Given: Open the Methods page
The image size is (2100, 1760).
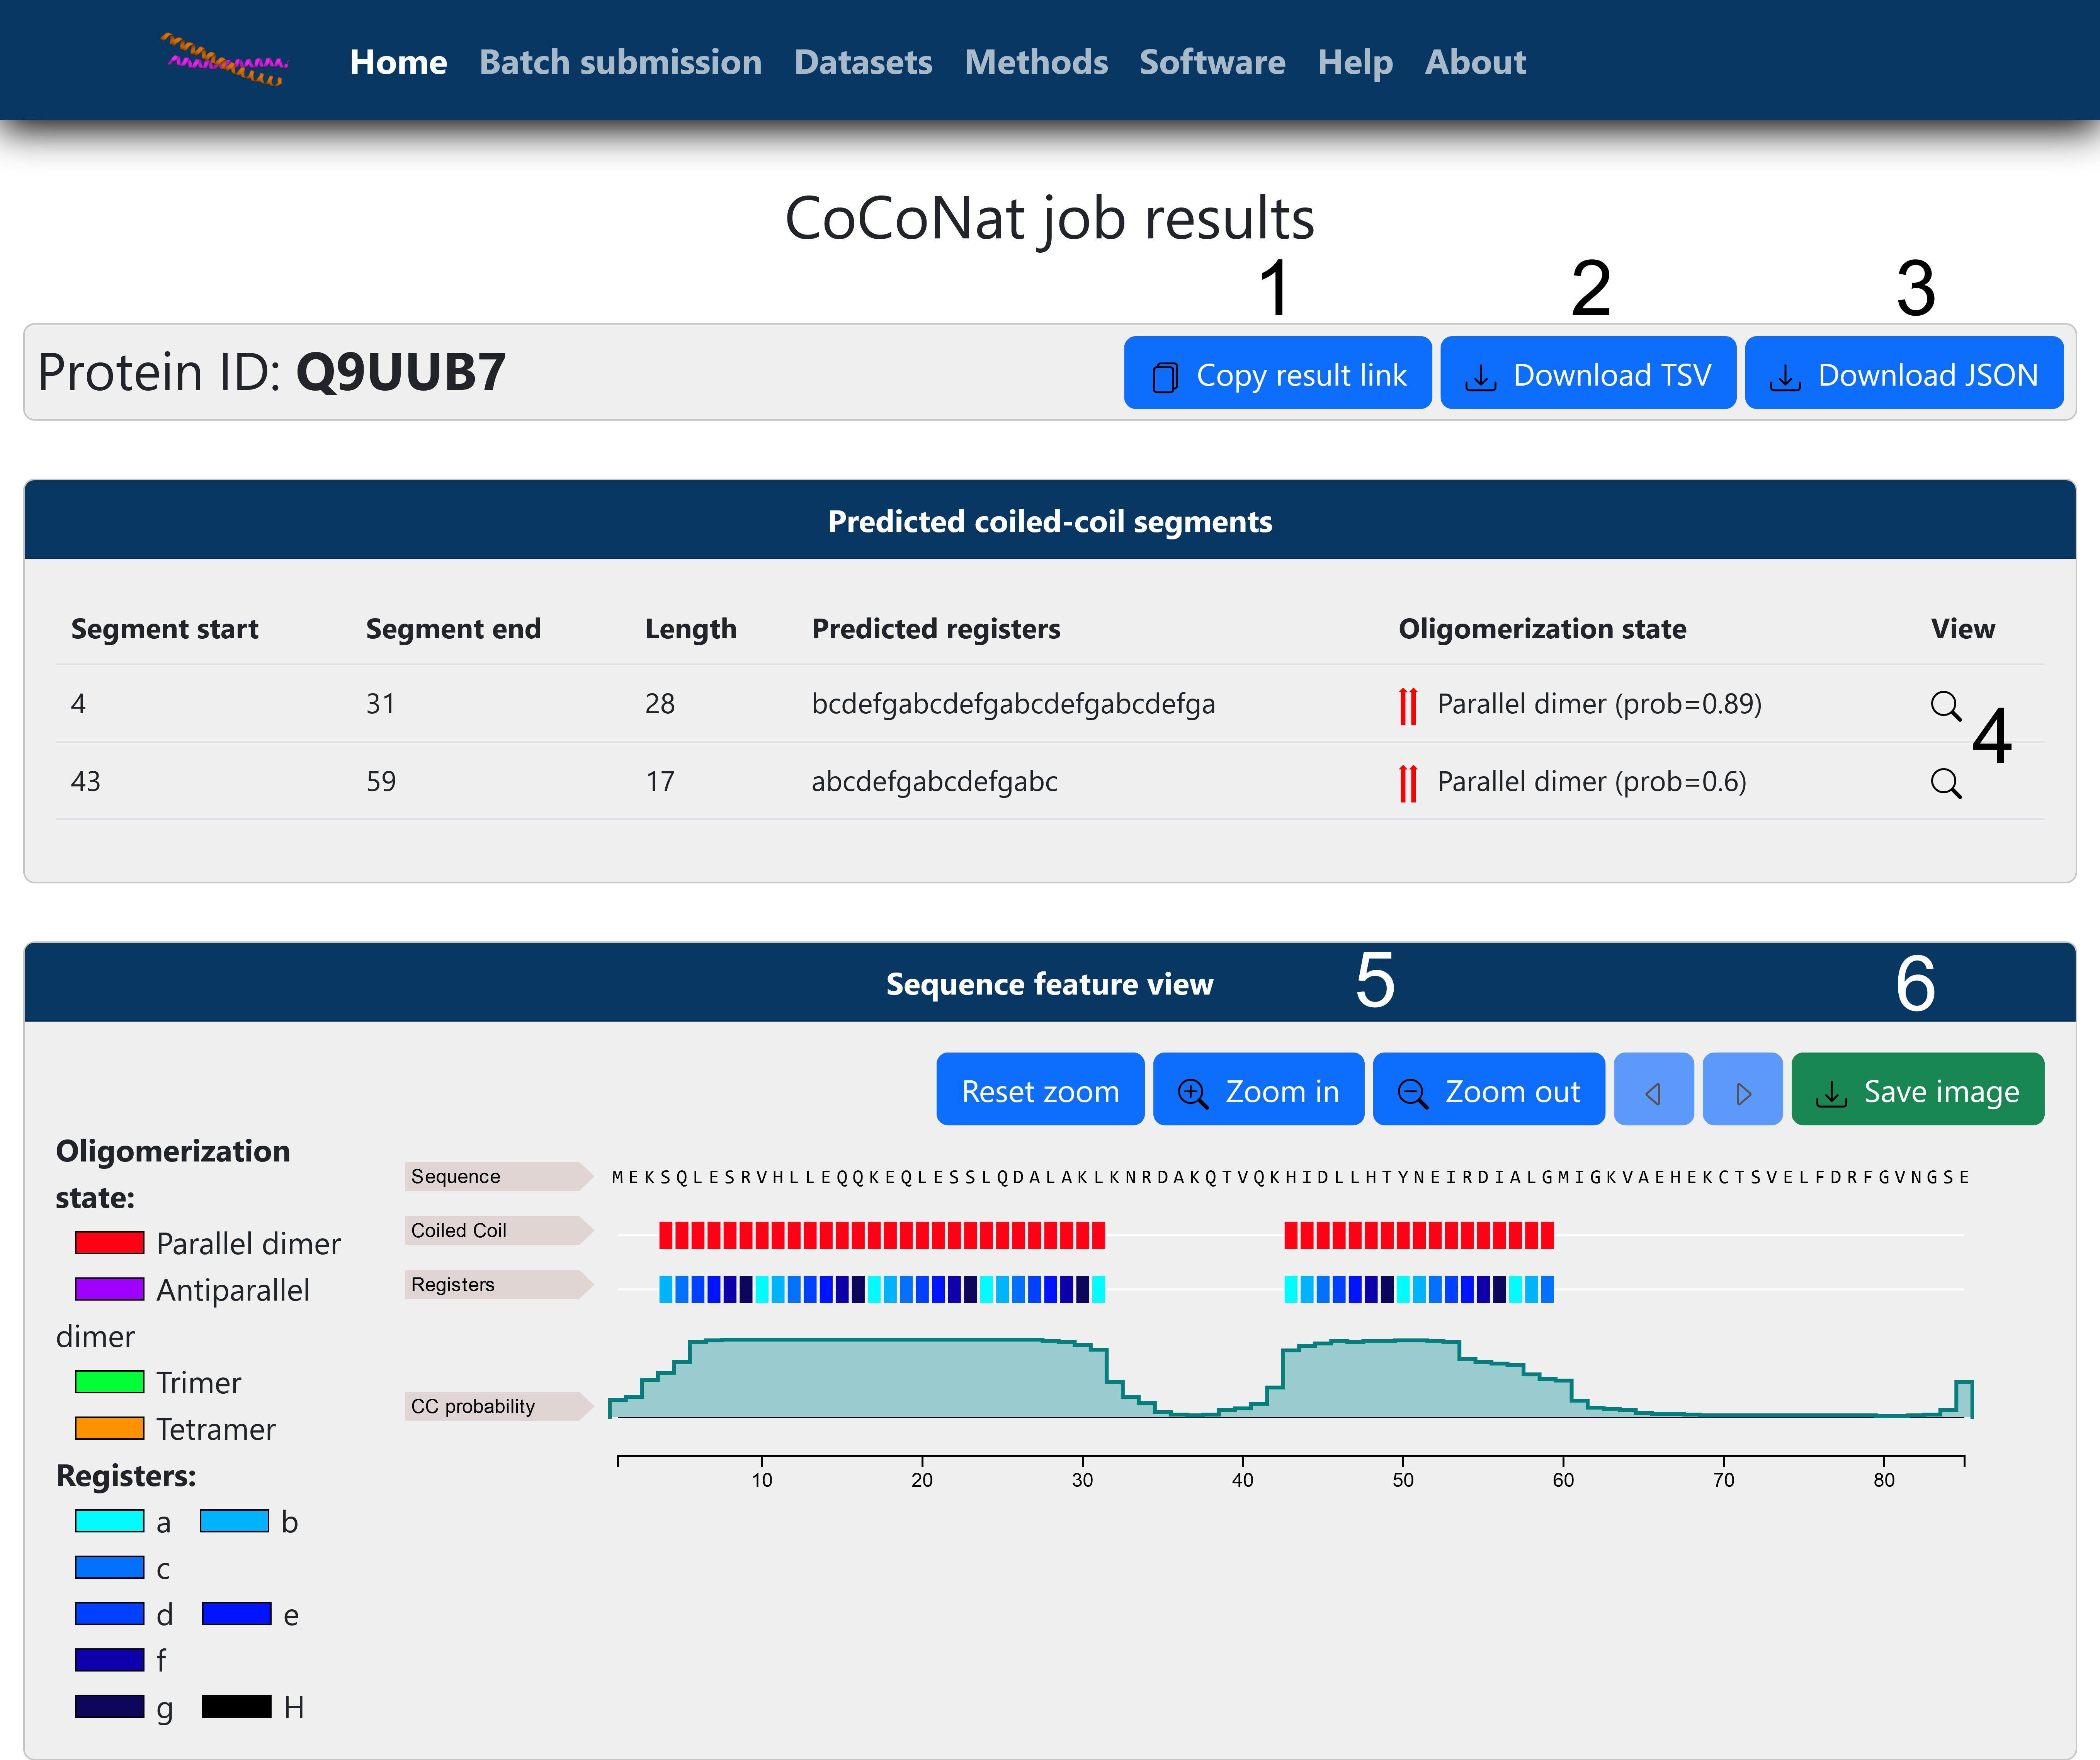Looking at the screenshot, I should (x=1036, y=62).
